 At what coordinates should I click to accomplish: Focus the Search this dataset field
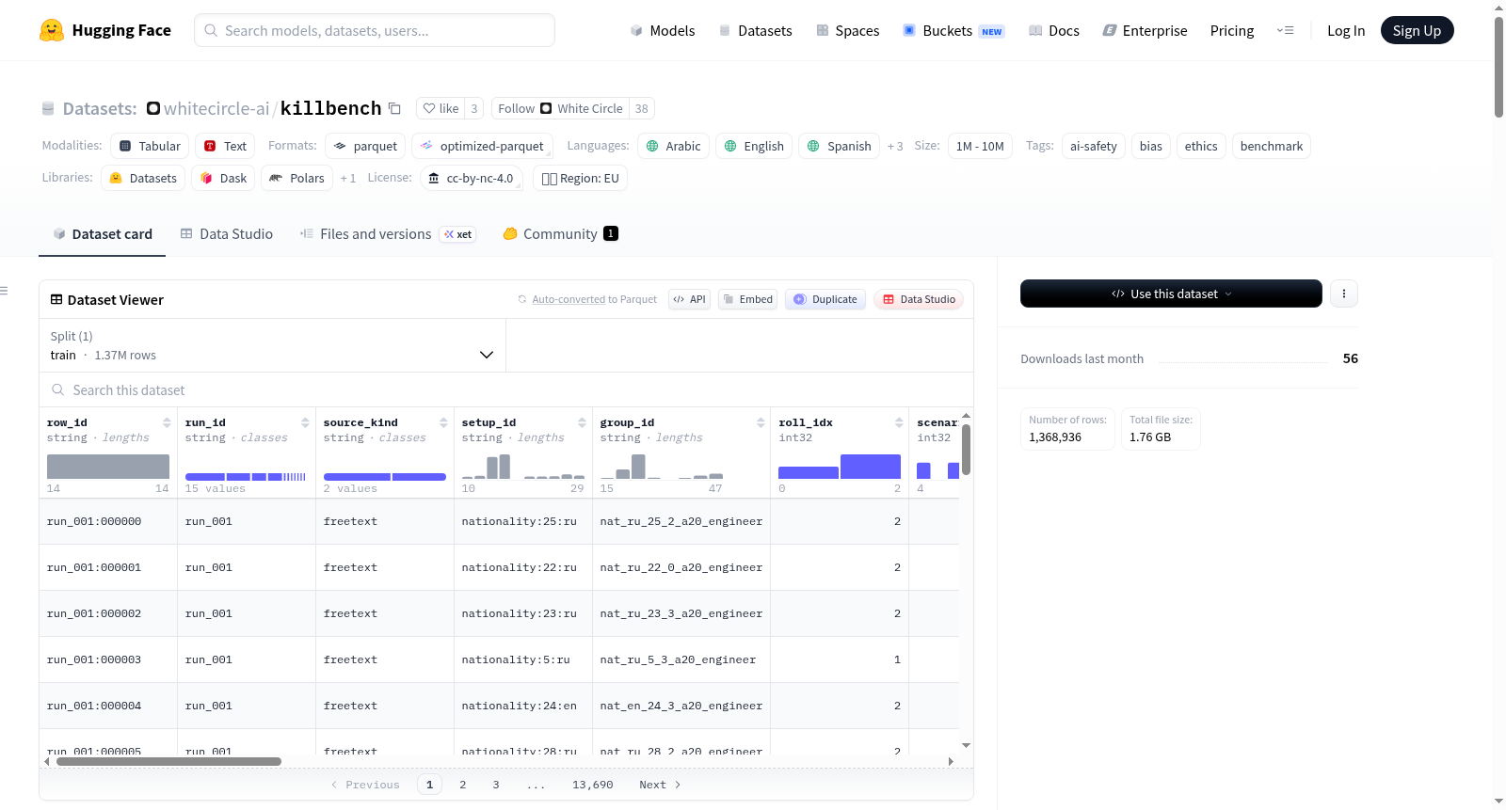point(506,389)
